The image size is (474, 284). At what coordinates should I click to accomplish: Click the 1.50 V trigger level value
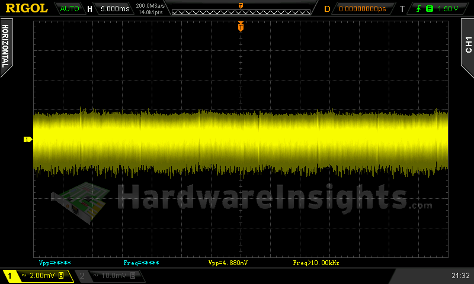(x=448, y=9)
